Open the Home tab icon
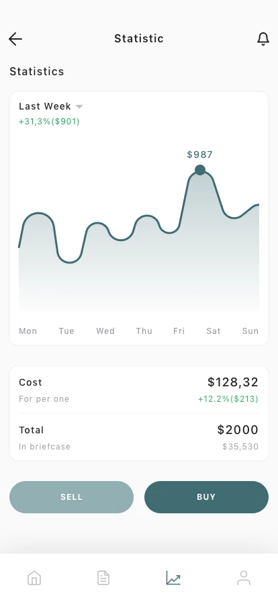 tap(34, 578)
